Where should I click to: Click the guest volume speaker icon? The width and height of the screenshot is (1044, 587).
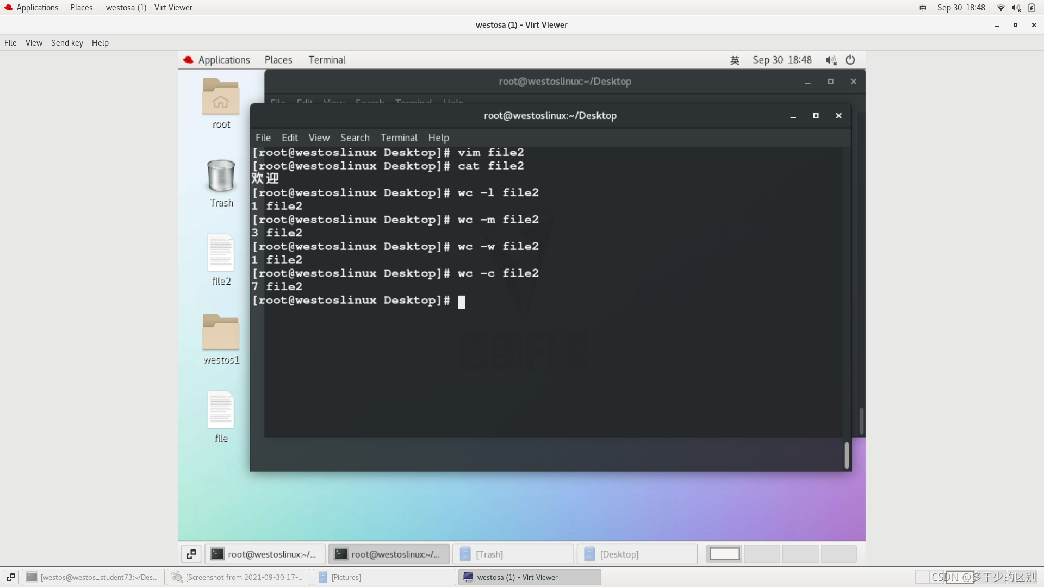click(x=830, y=60)
